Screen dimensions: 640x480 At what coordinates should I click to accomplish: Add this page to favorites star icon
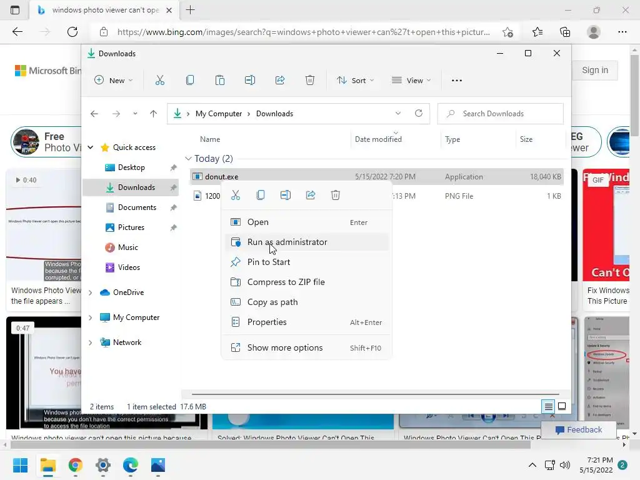[x=507, y=32]
